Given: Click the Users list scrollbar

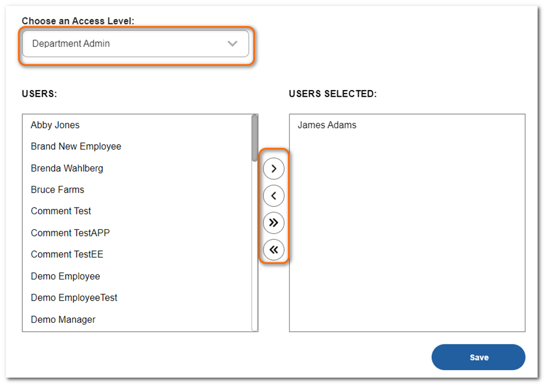Looking at the screenshot, I should (x=254, y=134).
